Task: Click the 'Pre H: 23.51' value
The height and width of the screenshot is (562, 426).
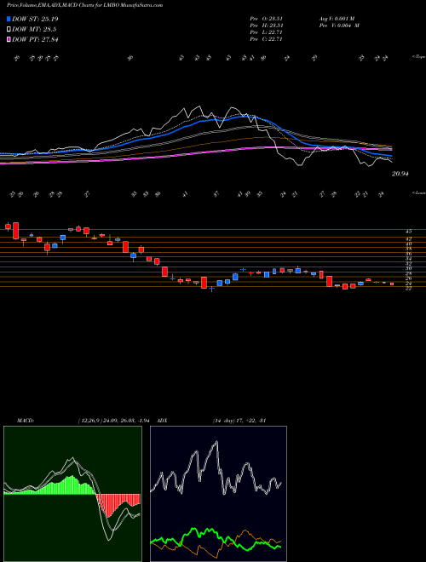Action: 267,26
